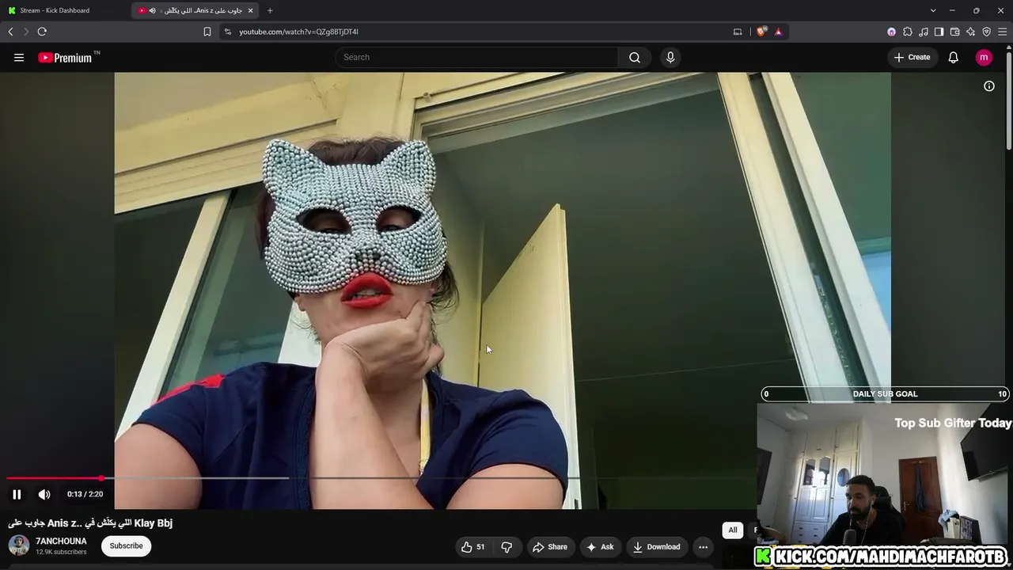Start voice search with the microphone
Screen dimensions: 1013x570
pyautogui.click(x=670, y=57)
